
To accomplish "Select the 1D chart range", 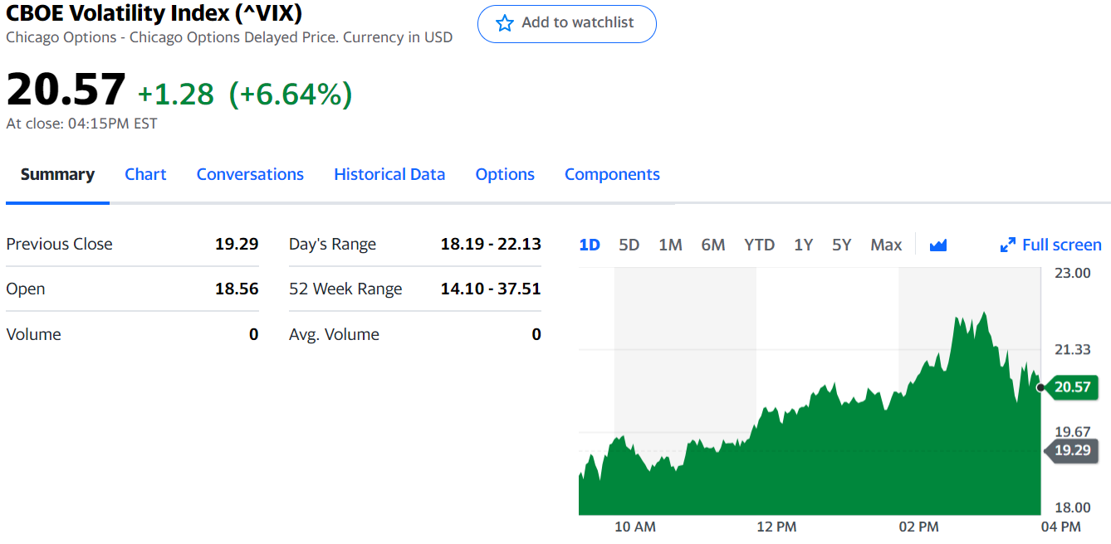I will coord(590,245).
